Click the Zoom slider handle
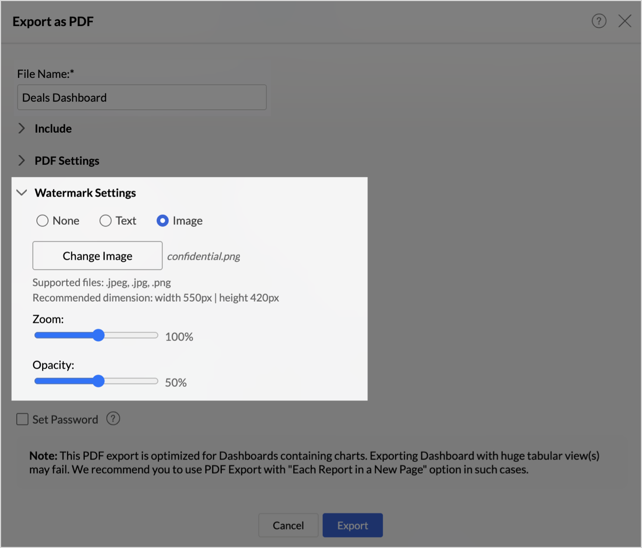 (98, 335)
